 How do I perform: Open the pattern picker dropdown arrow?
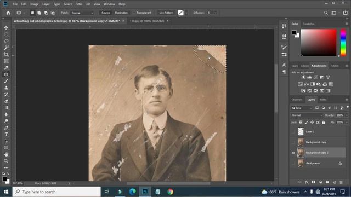(186, 13)
